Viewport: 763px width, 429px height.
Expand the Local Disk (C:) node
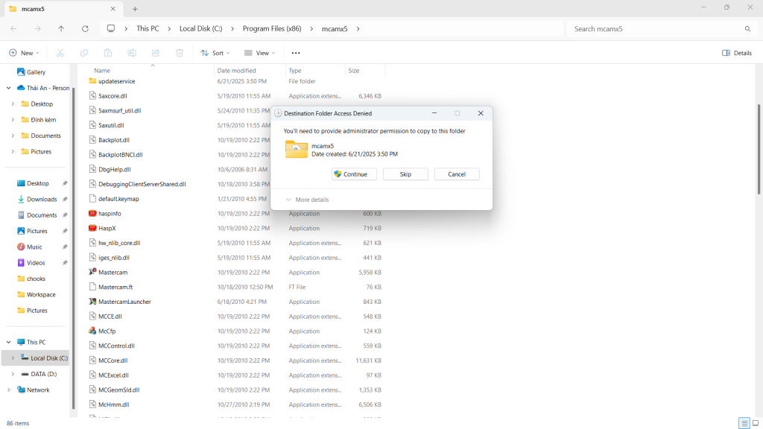[13, 358]
